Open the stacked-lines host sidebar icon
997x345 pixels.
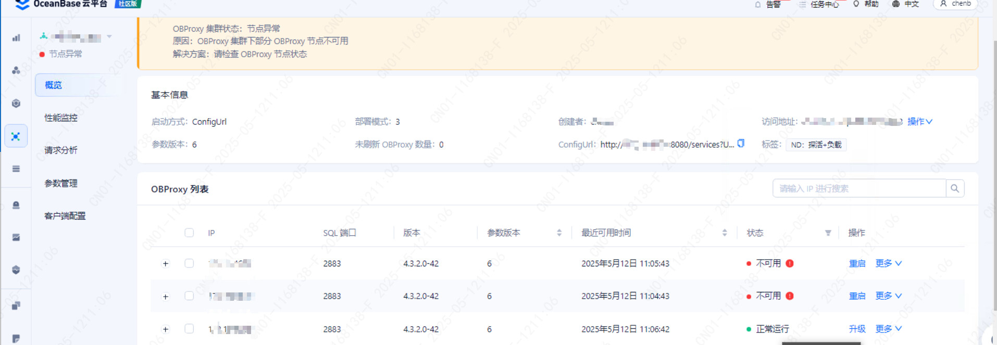coord(16,169)
